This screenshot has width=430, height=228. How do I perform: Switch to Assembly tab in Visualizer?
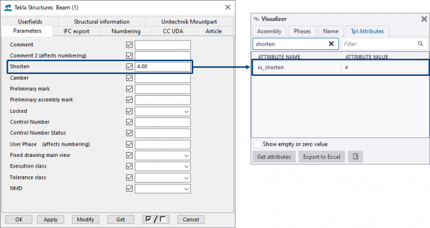(x=269, y=31)
